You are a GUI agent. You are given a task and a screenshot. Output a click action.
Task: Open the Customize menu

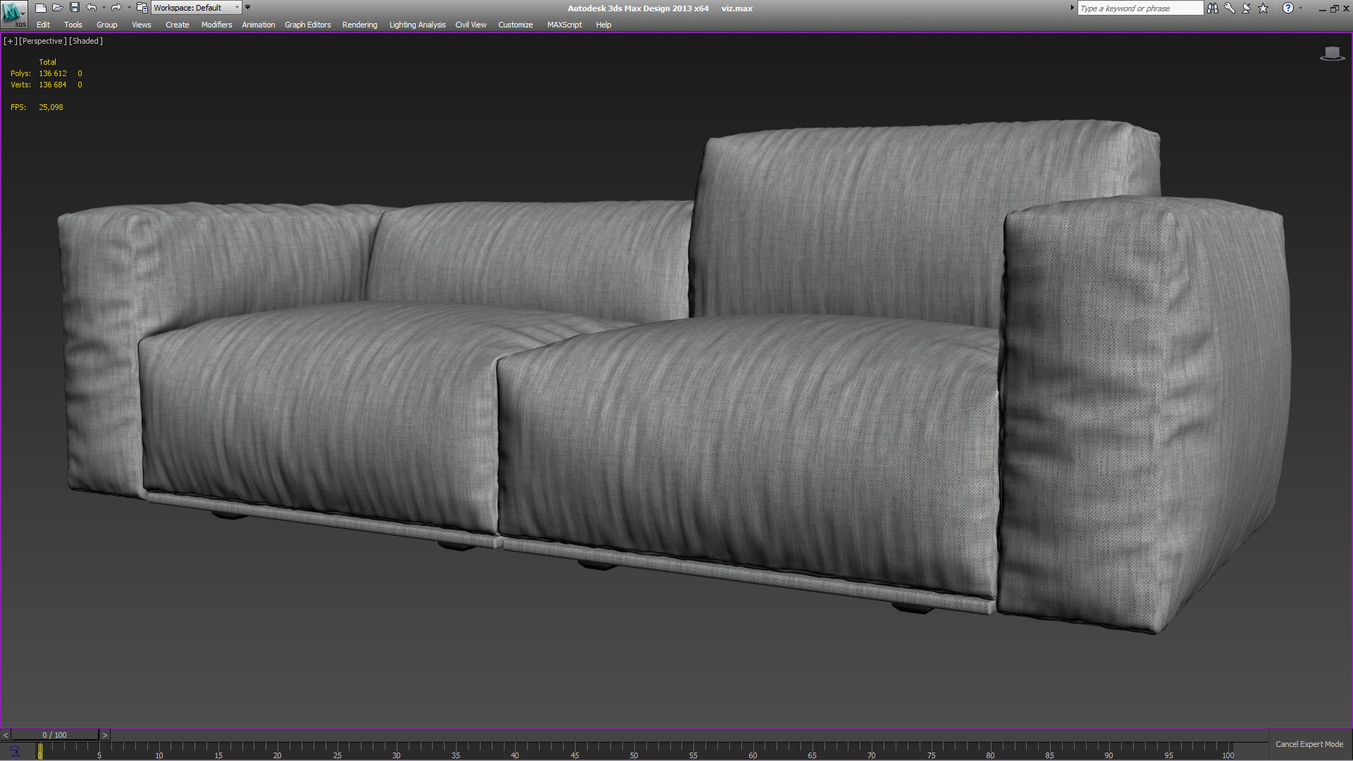515,25
